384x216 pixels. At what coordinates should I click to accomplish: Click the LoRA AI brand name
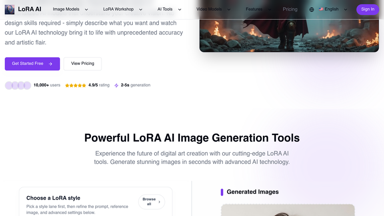30,9
